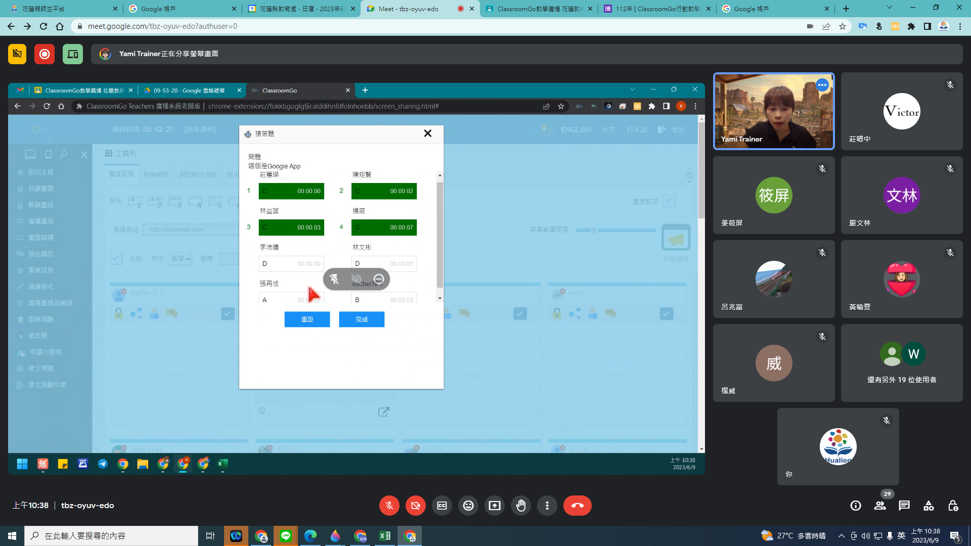Viewport: 971px width, 546px height.
Task: Open the activities shapes icon
Action: click(x=929, y=506)
